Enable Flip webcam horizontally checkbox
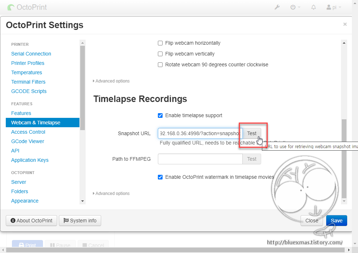 160,43
